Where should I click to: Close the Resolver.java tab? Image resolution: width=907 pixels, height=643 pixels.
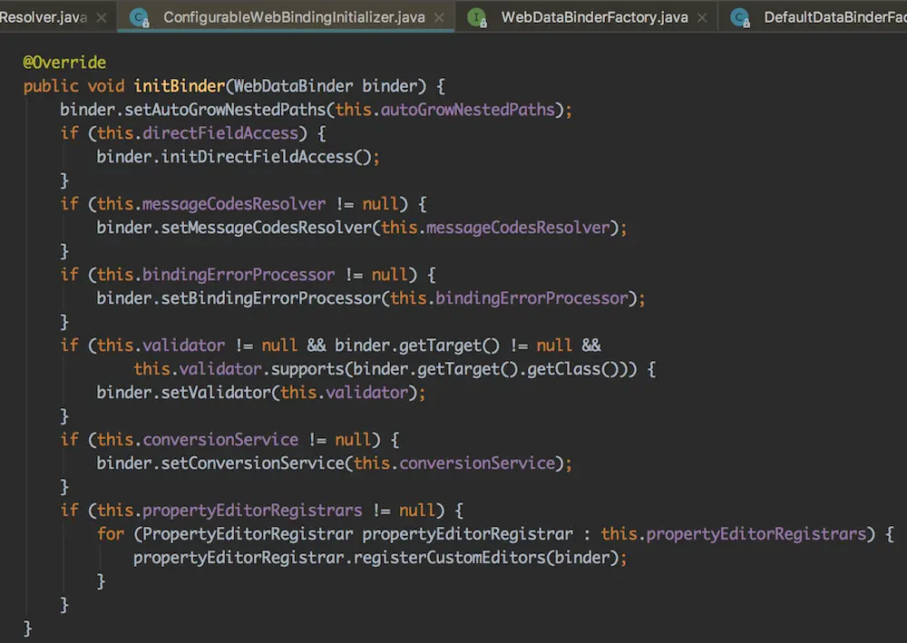click(101, 17)
